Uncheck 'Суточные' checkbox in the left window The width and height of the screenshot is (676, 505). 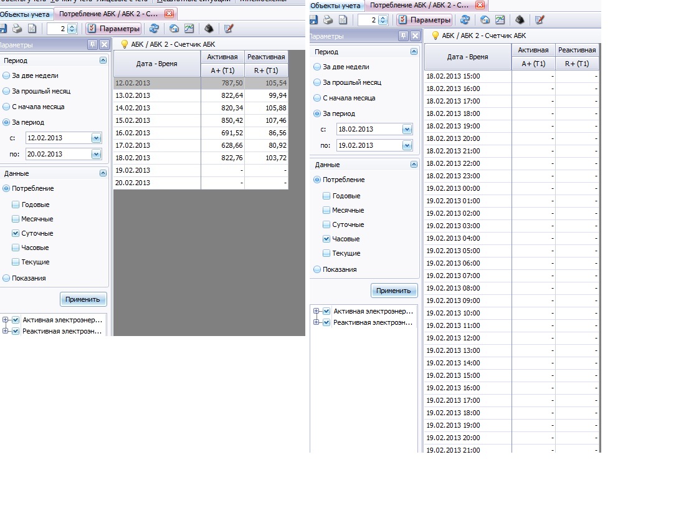click(x=16, y=233)
